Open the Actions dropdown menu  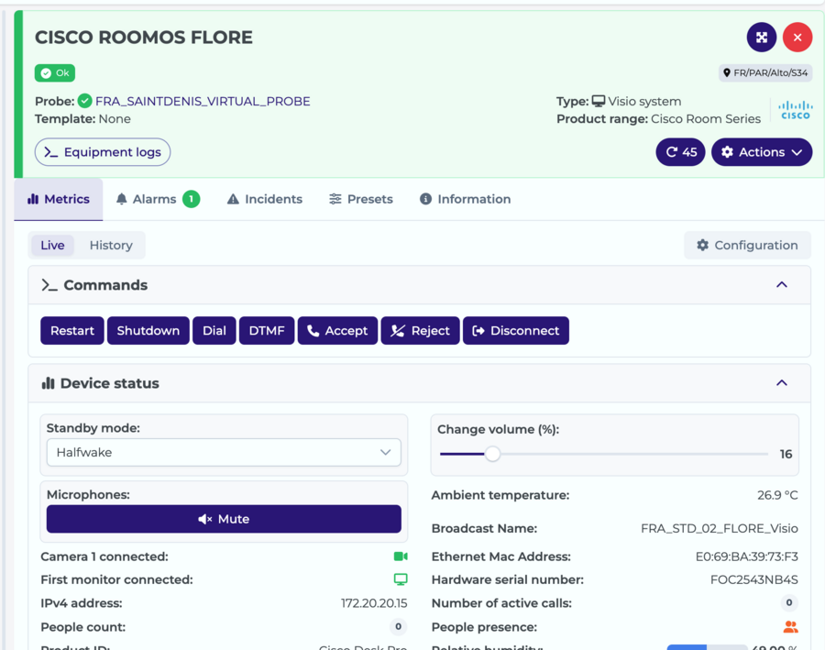(762, 152)
